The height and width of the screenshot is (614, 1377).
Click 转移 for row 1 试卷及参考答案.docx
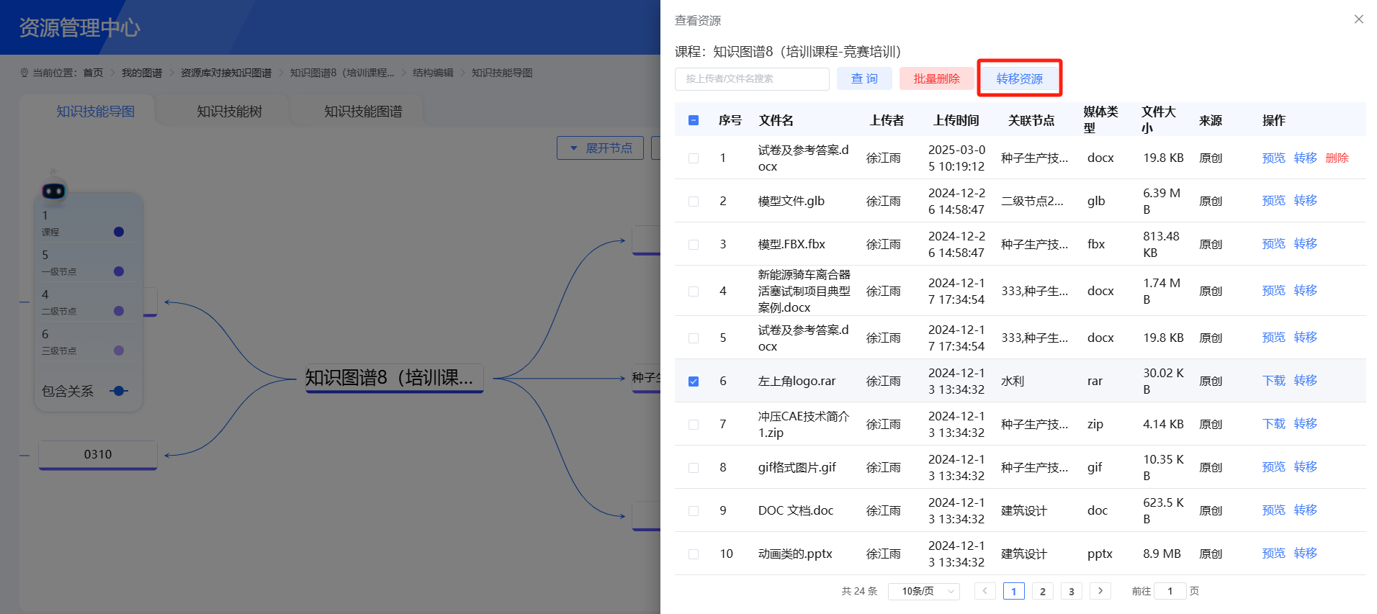1305,158
